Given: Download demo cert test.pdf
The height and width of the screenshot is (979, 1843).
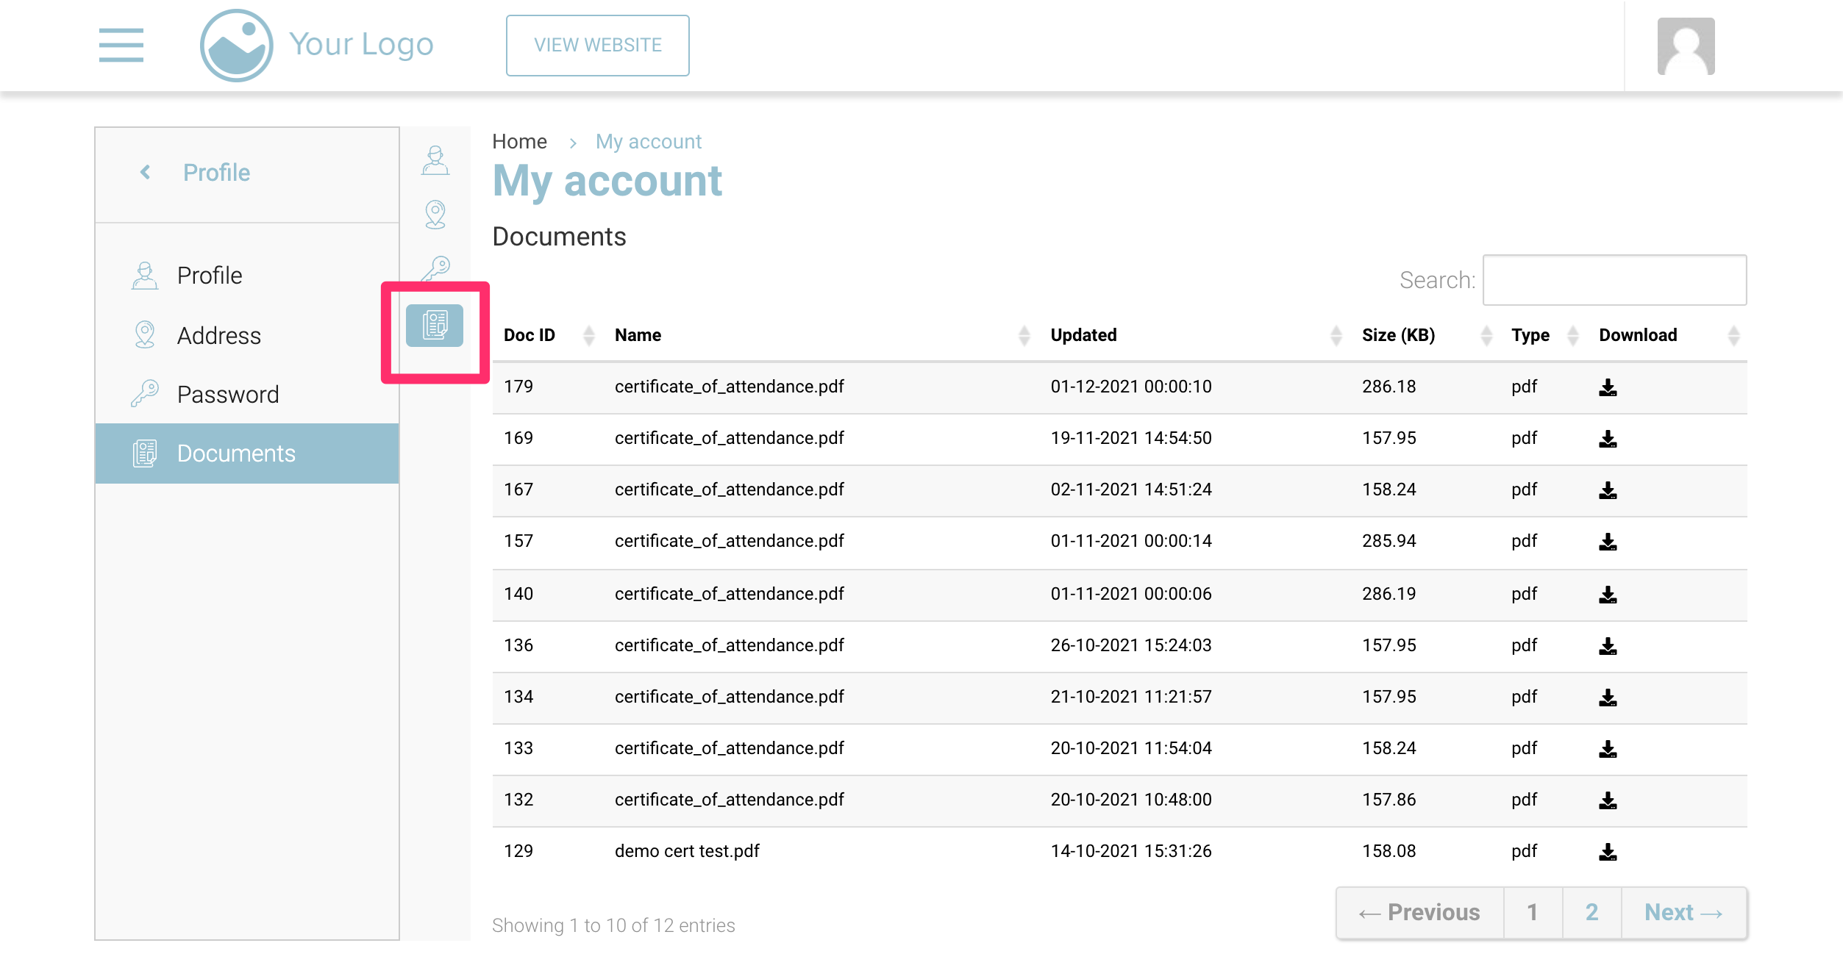Looking at the screenshot, I should click(x=1608, y=852).
